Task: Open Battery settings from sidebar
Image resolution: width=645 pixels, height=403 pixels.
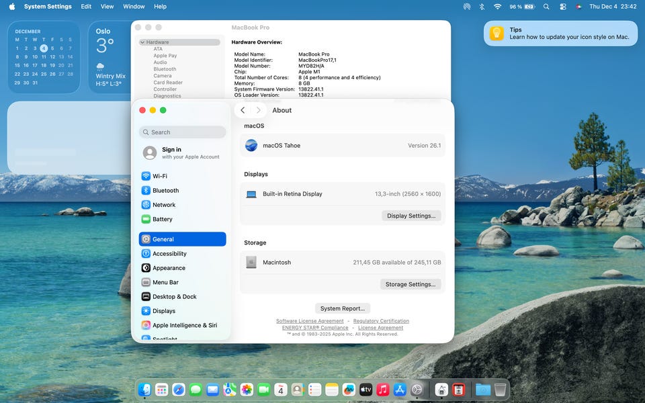Action: click(162, 219)
